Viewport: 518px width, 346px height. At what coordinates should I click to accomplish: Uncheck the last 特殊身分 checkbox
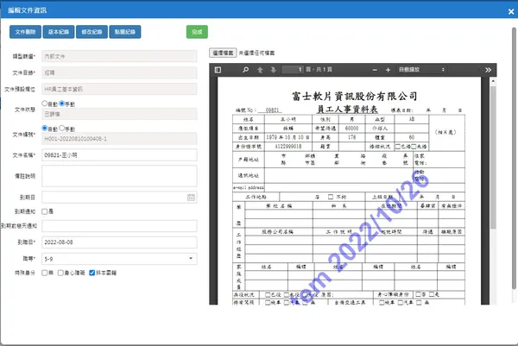point(92,273)
